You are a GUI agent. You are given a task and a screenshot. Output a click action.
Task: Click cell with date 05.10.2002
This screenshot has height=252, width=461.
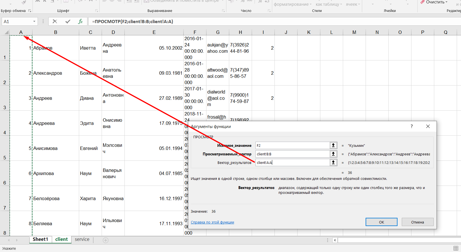[154, 48]
